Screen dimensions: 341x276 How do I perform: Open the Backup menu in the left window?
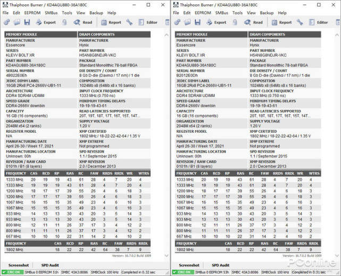click(96, 13)
